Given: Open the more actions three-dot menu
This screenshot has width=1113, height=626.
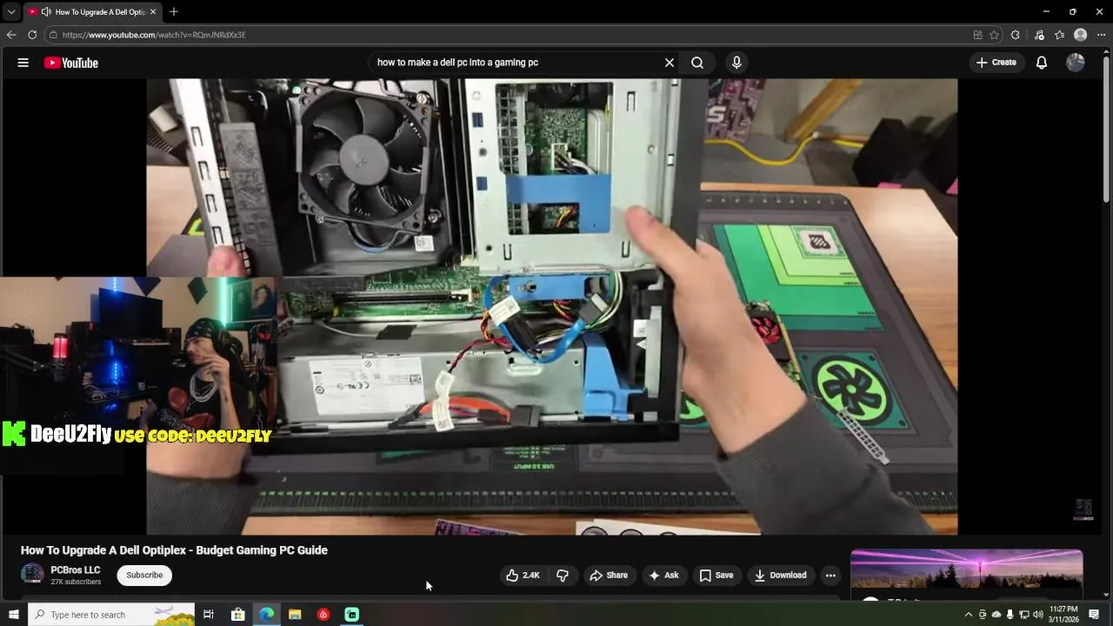Looking at the screenshot, I should pyautogui.click(x=830, y=576).
